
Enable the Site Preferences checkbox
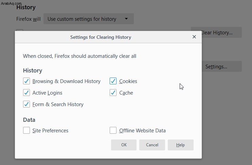[26, 130]
